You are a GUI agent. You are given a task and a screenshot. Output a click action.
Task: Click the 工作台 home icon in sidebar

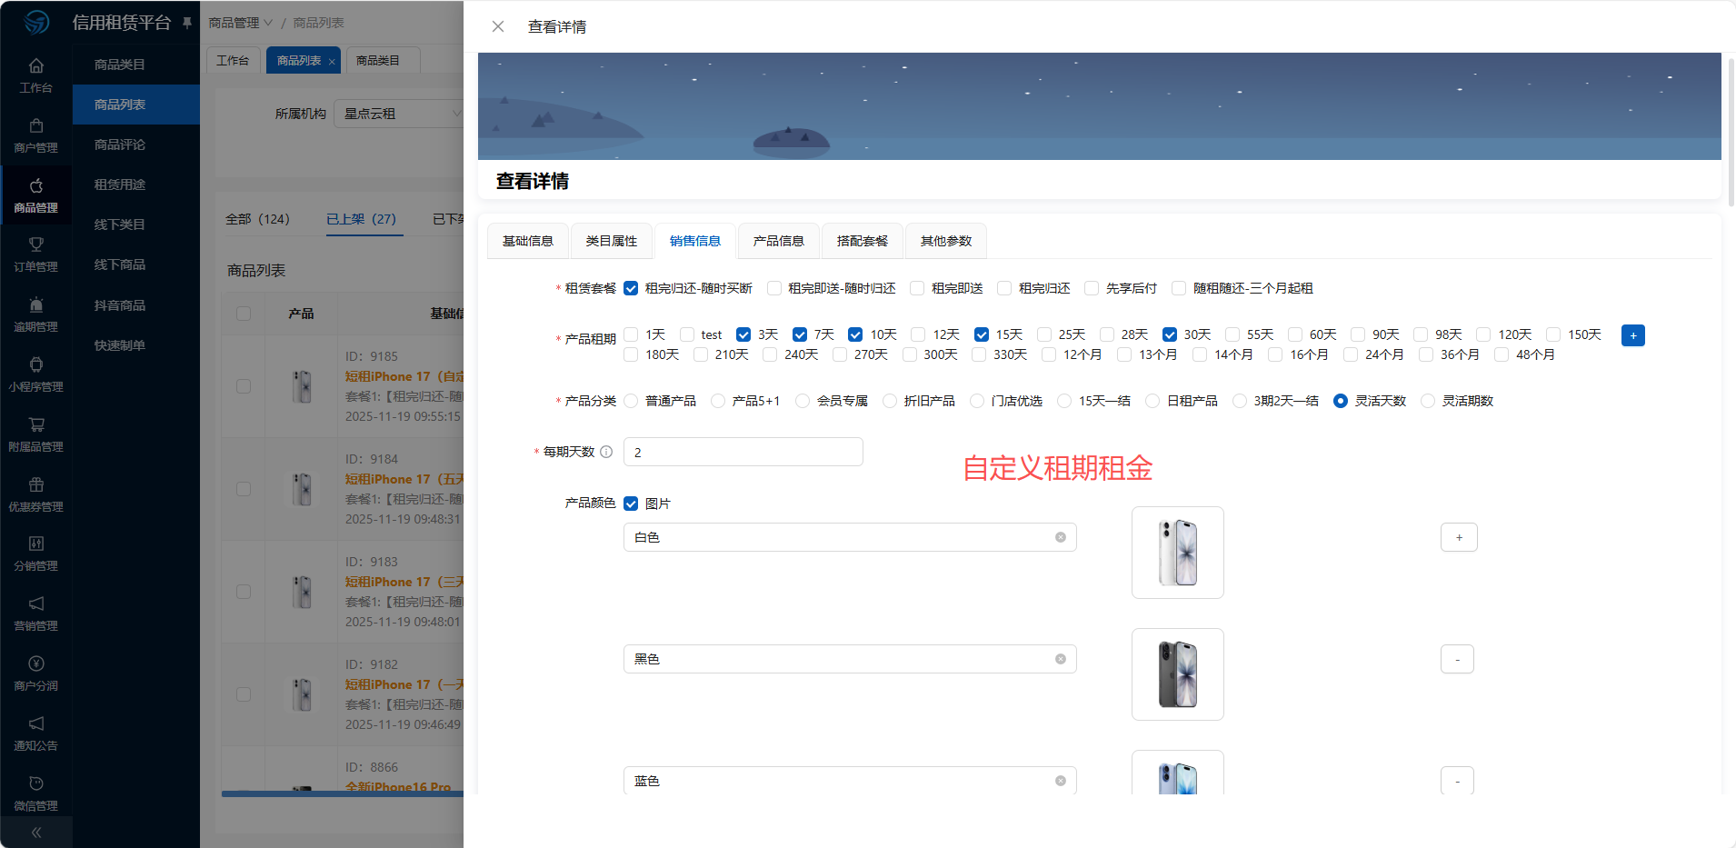click(x=36, y=66)
